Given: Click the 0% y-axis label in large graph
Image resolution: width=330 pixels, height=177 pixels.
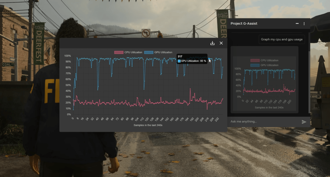Looking at the screenshot, I should tap(69, 114).
